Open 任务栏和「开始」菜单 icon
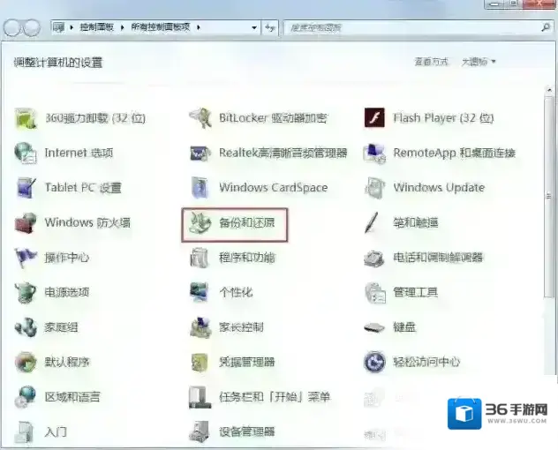Screen dimensions: 558x450 200,397
